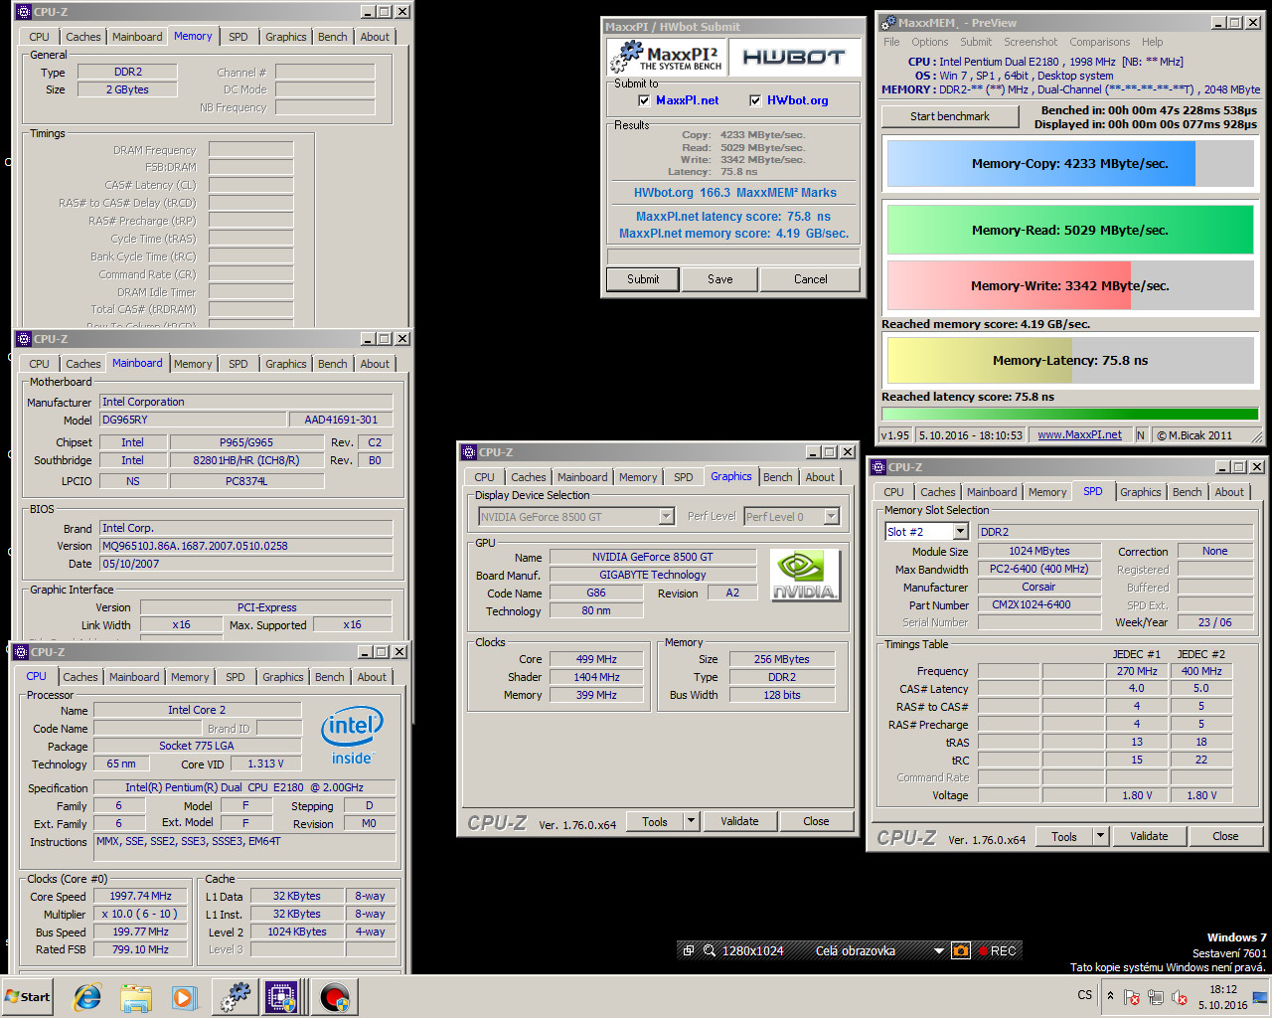Click the DDR2 memory Type value in the CPU-Z Memory window

point(127,72)
